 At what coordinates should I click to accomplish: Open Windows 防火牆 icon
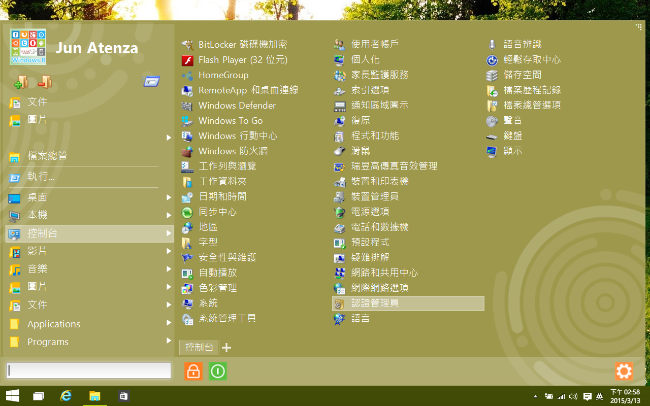187,151
